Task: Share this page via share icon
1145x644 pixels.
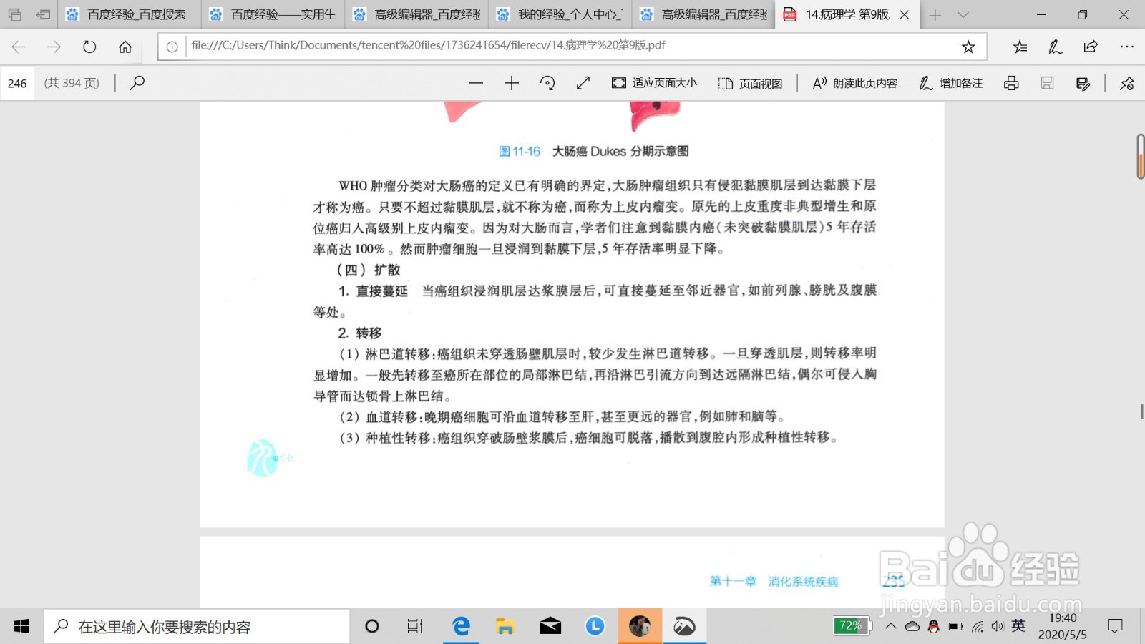Action: coord(1091,47)
